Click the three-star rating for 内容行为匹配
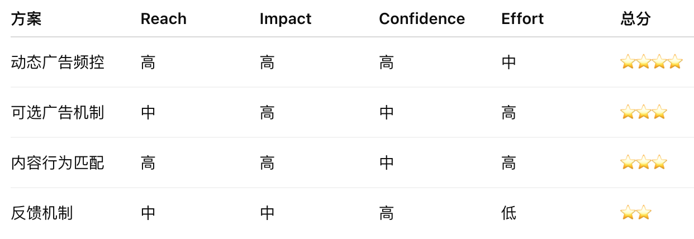The height and width of the screenshot is (239, 694). (x=644, y=162)
